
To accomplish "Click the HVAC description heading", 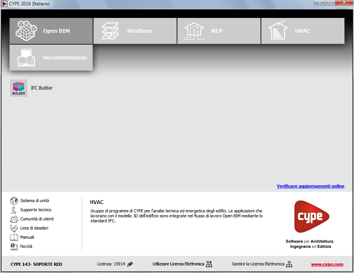I will [x=97, y=202].
